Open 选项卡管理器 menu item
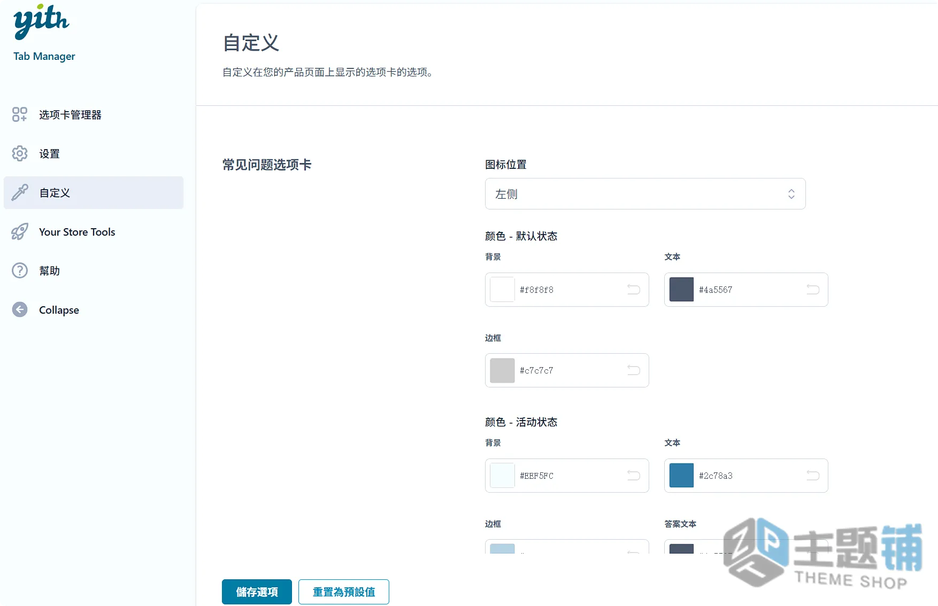938x606 pixels. click(94, 114)
